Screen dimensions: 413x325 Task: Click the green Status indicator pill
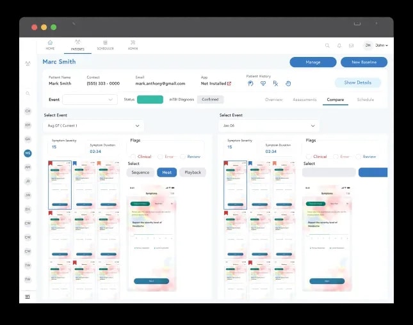[x=150, y=99]
